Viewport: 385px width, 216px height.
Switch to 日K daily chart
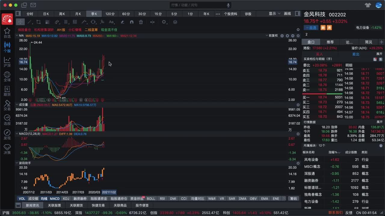46,14
